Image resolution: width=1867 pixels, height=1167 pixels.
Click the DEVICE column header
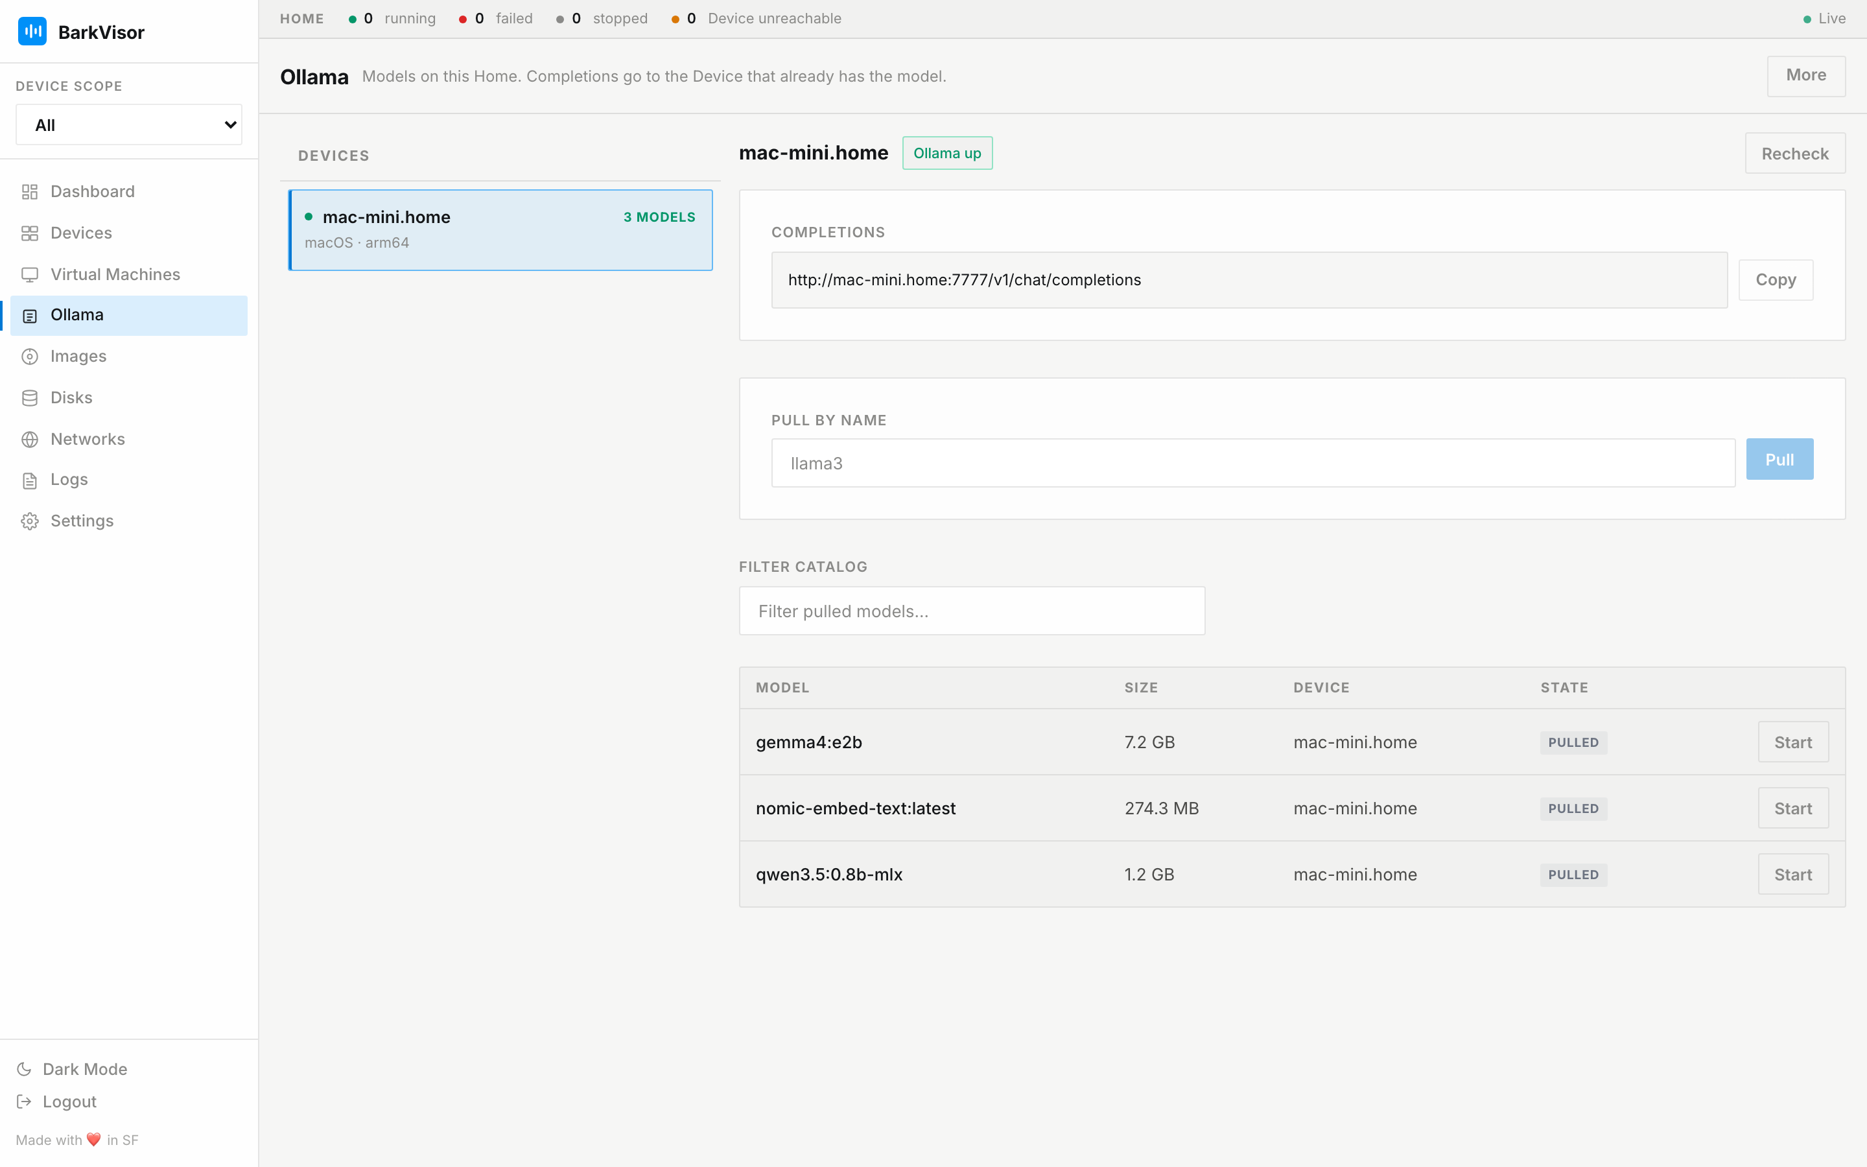click(1322, 688)
